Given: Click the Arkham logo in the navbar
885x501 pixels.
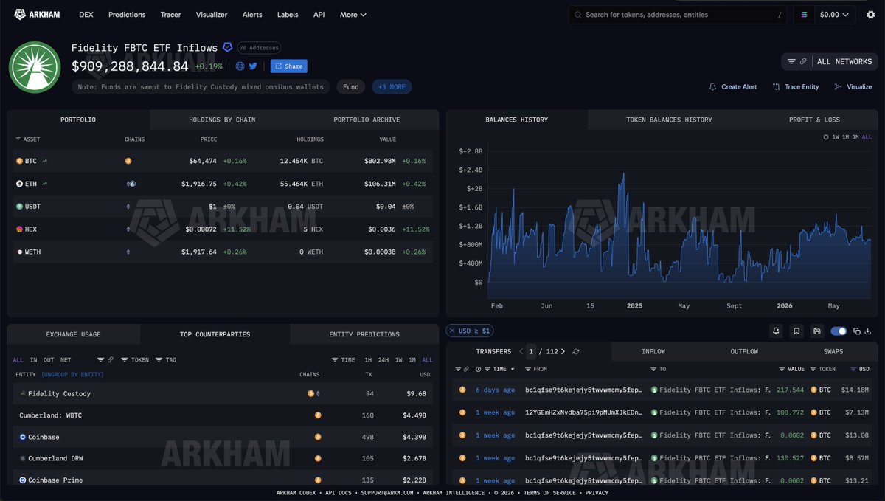Looking at the screenshot, I should (38, 15).
